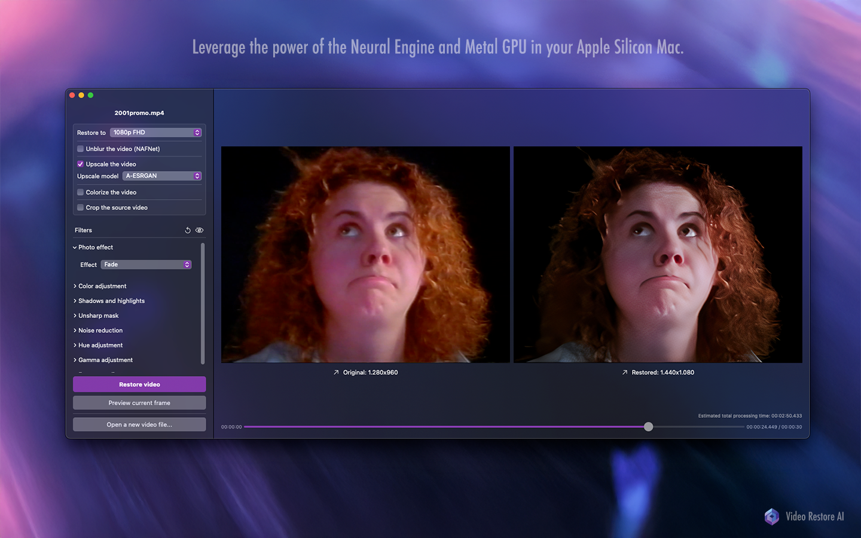Screen dimensions: 861x538
Task: Click Preview current frame button
Action: coord(139,403)
